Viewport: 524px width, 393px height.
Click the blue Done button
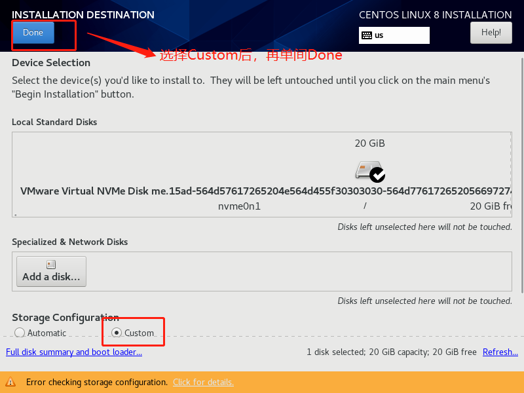click(x=33, y=33)
